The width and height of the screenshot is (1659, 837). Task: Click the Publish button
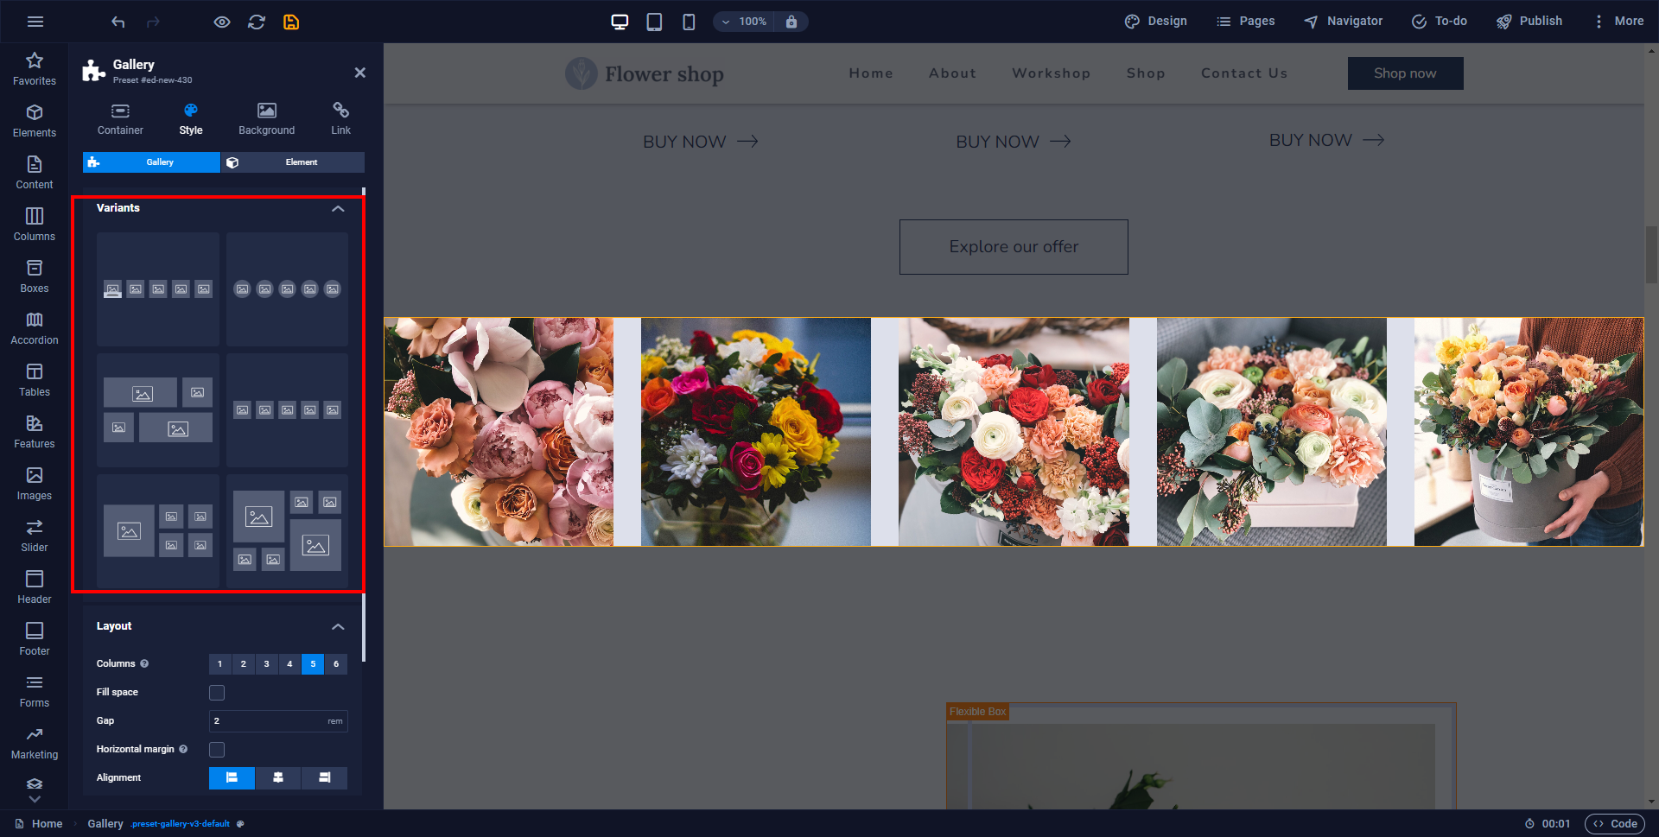pos(1529,22)
